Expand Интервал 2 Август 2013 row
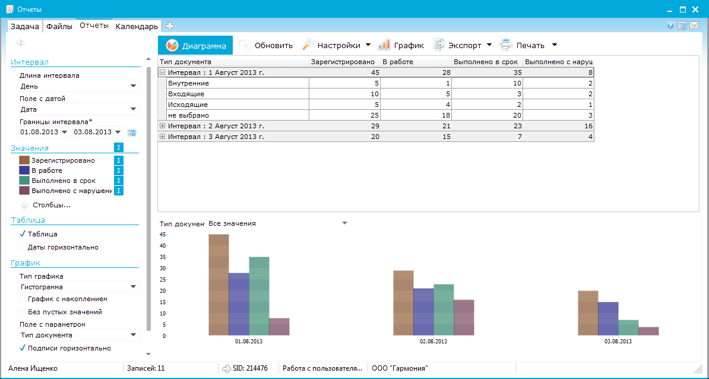 coord(162,126)
